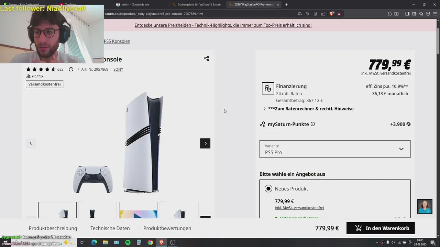Image resolution: width=440 pixels, height=247 pixels.
Task: Open the rating info icon next to 632
Action: click(71, 69)
